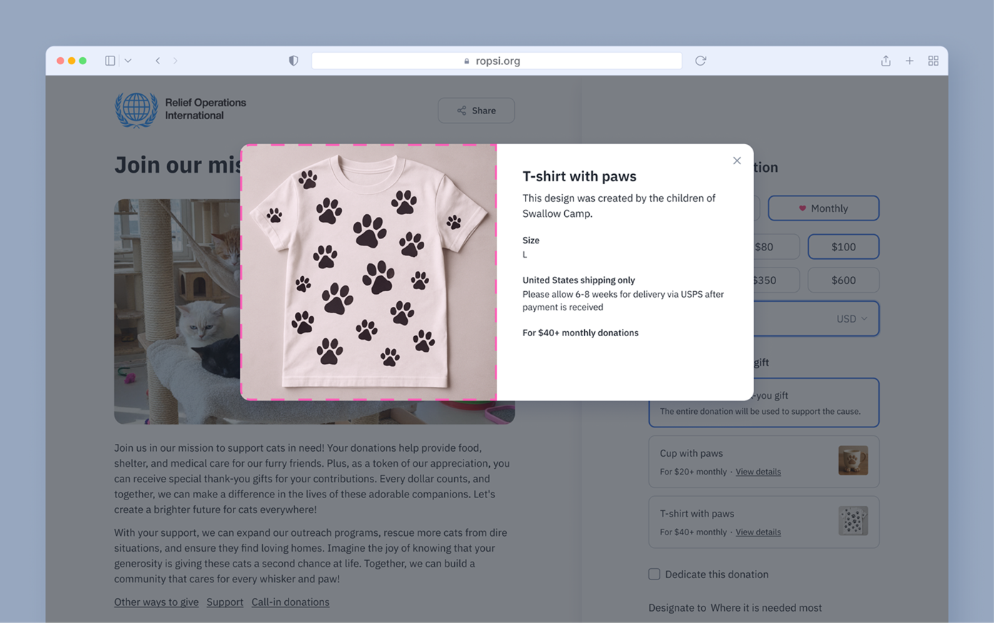
Task: Toggle the Safari sidebar icon
Action: pos(110,61)
